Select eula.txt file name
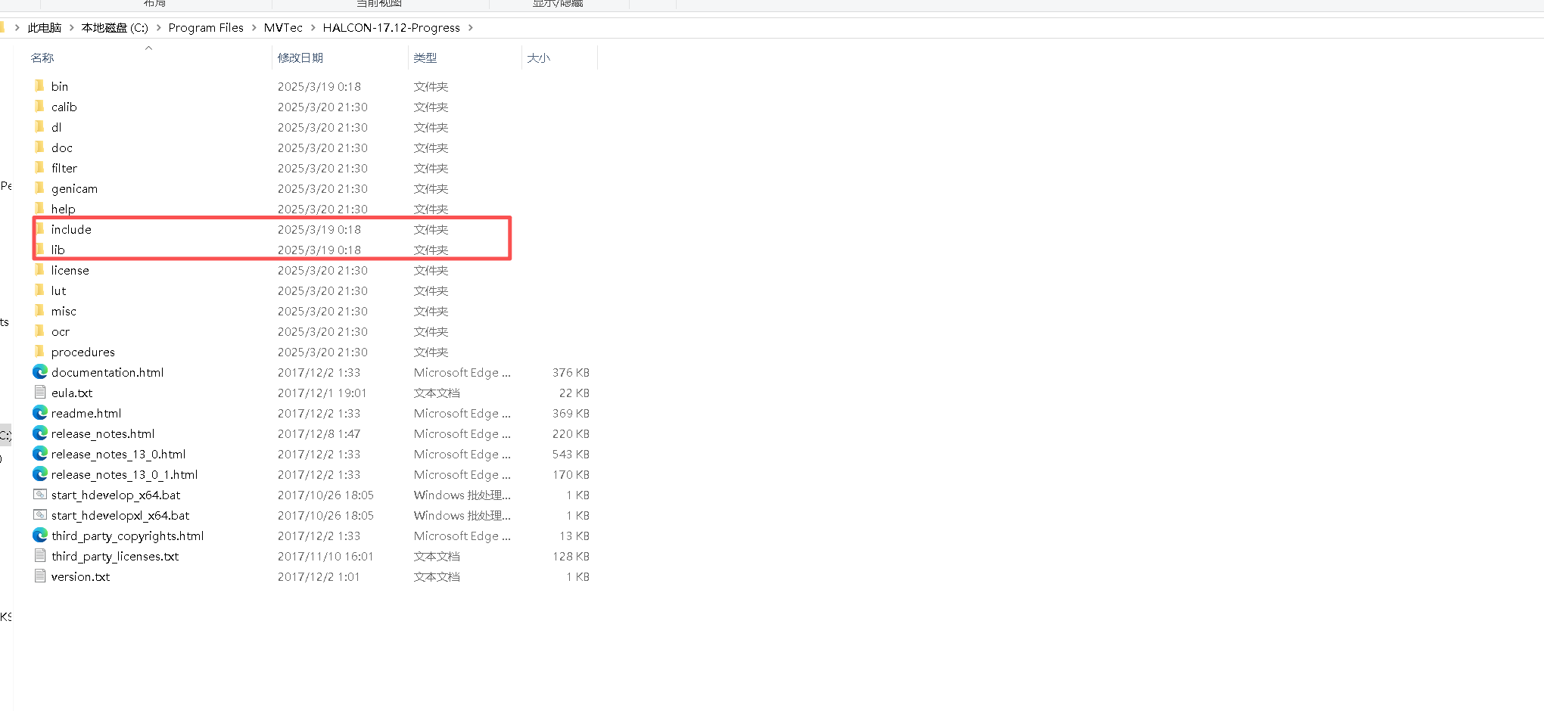 [72, 393]
